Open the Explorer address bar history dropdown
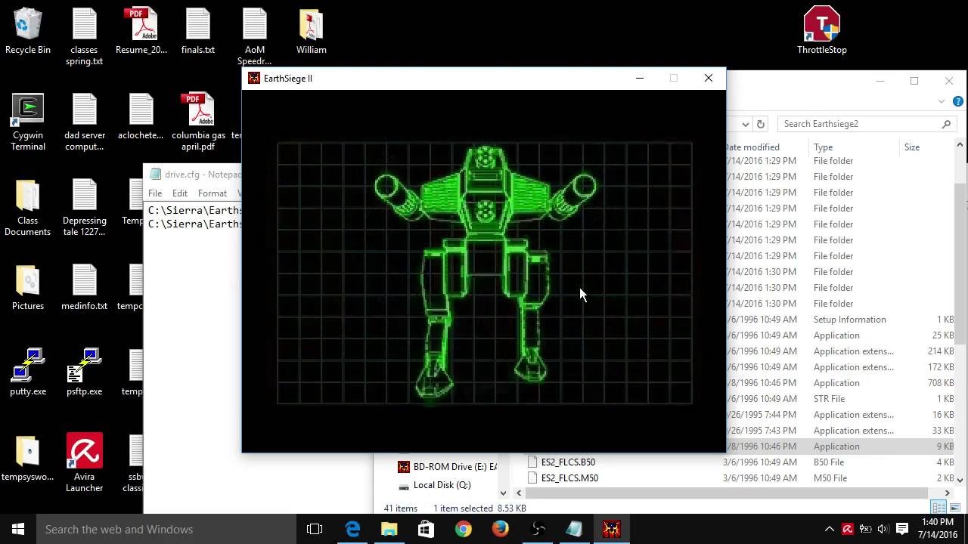This screenshot has height=544, width=968. 746,124
